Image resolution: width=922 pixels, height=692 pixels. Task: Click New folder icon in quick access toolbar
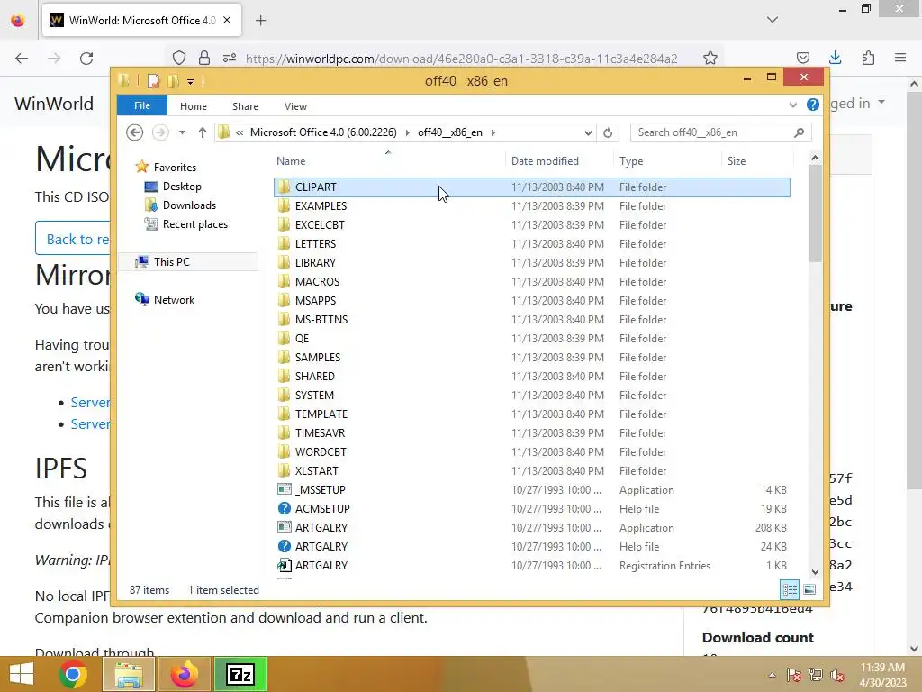click(x=173, y=80)
